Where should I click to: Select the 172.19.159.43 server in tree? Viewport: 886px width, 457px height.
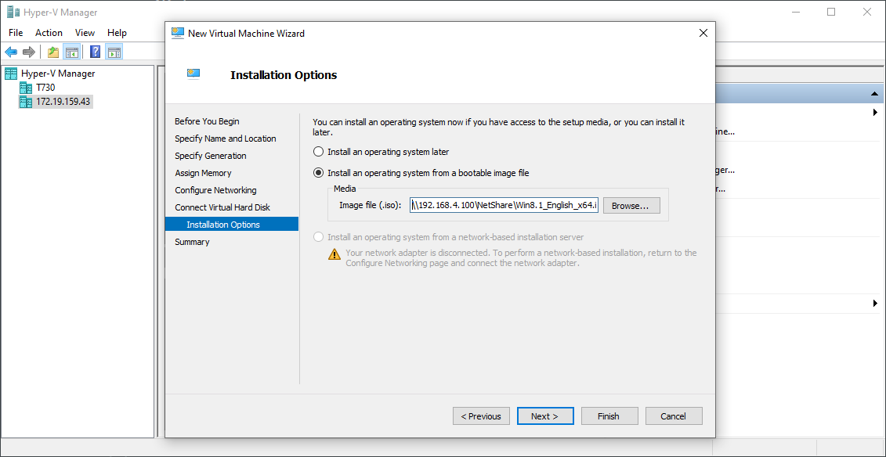63,102
